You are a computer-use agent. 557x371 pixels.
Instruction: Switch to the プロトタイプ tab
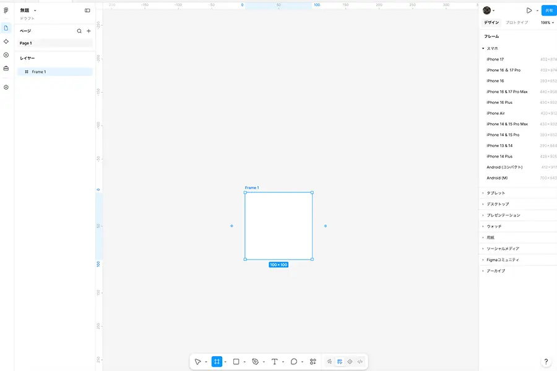coord(517,22)
